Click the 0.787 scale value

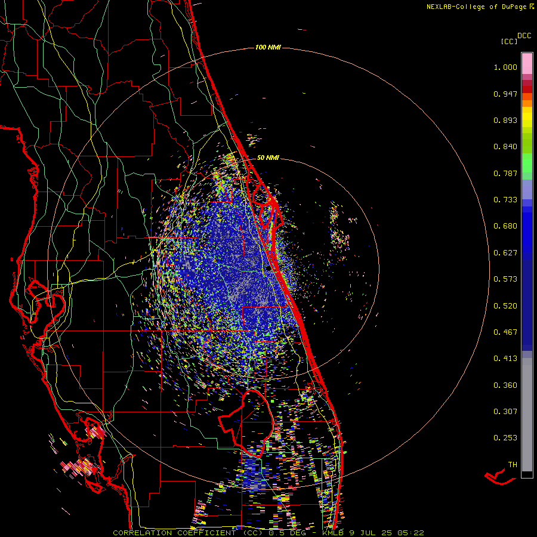505,173
